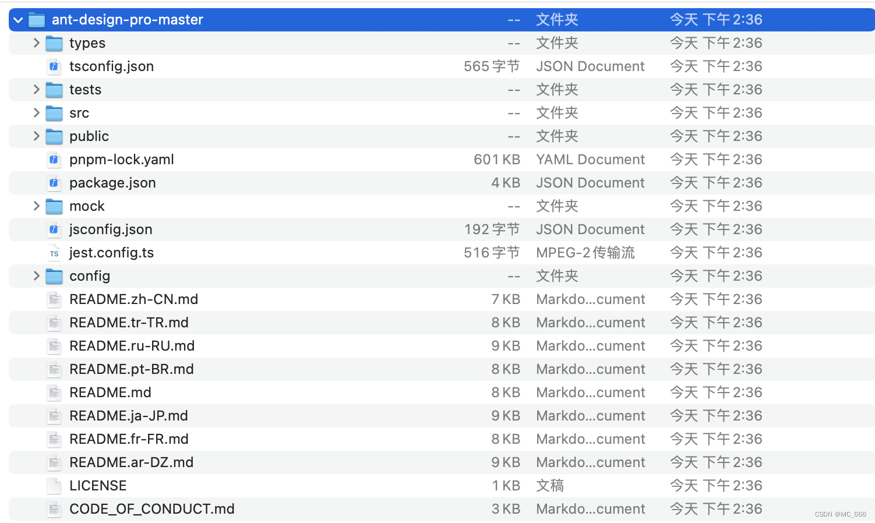
Task: Click the jsconfig.json file icon
Action: tap(54, 229)
